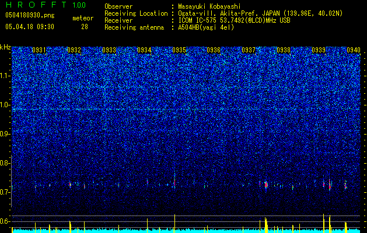The image size is (367, 233).
Task: Click the 0.9 kHz axis tick label
Action: click(x=5, y=134)
